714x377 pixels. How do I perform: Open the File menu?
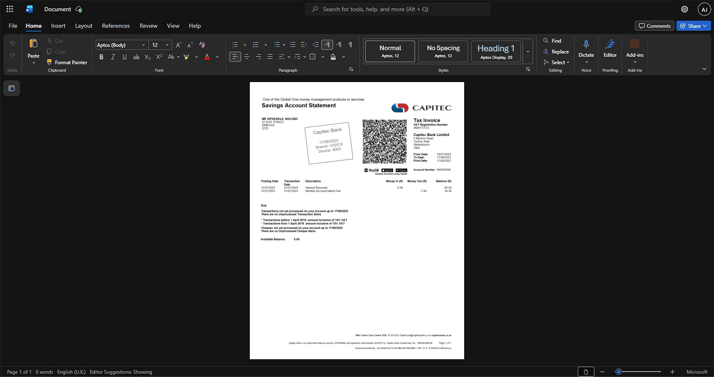[x=13, y=26]
